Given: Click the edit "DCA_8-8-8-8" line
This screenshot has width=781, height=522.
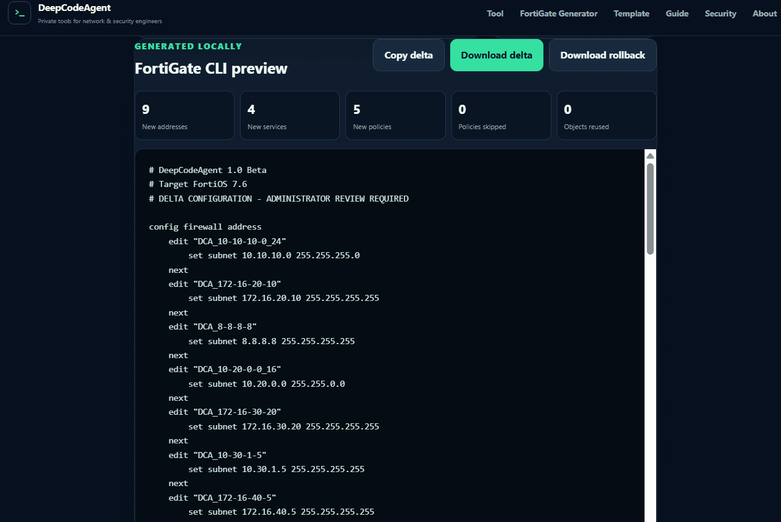Looking at the screenshot, I should click(x=213, y=326).
